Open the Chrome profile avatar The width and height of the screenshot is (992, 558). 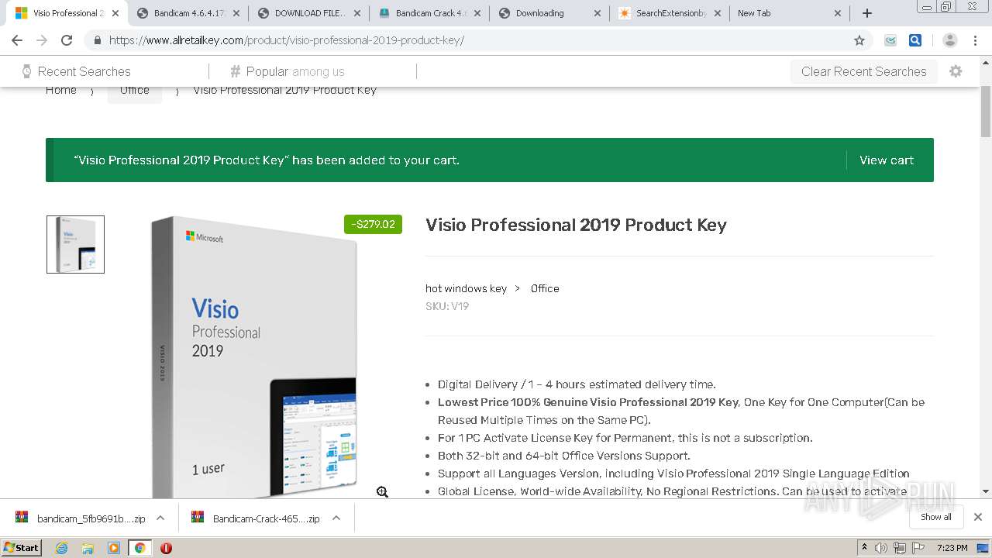tap(950, 40)
